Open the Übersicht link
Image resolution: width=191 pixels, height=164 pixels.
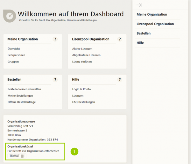pos(14,49)
